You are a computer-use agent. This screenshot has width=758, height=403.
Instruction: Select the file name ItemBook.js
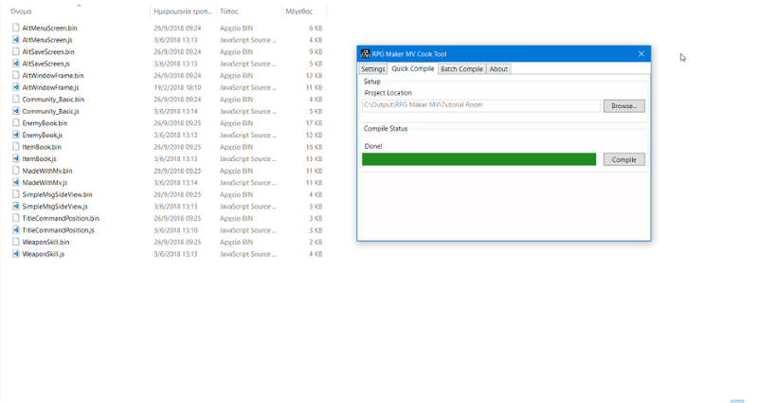pos(39,158)
